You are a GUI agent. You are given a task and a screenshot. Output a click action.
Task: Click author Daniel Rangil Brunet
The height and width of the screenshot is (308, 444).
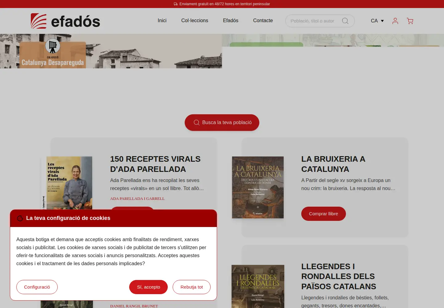(134, 306)
